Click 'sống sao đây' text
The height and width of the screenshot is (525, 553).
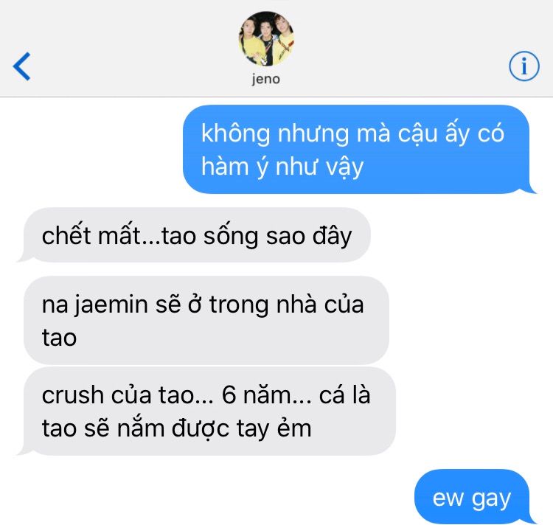click(278, 235)
